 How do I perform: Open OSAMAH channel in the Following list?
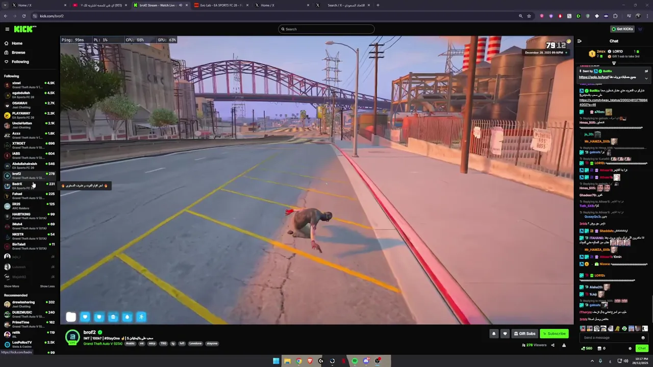click(x=29, y=105)
